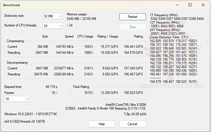Screen dimensions: 212x134
Task: Click the Total Rating 1615% CPU usage
Action: click(x=89, y=93)
